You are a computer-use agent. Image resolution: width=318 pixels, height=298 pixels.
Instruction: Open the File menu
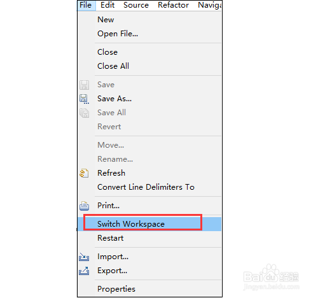(86, 5)
